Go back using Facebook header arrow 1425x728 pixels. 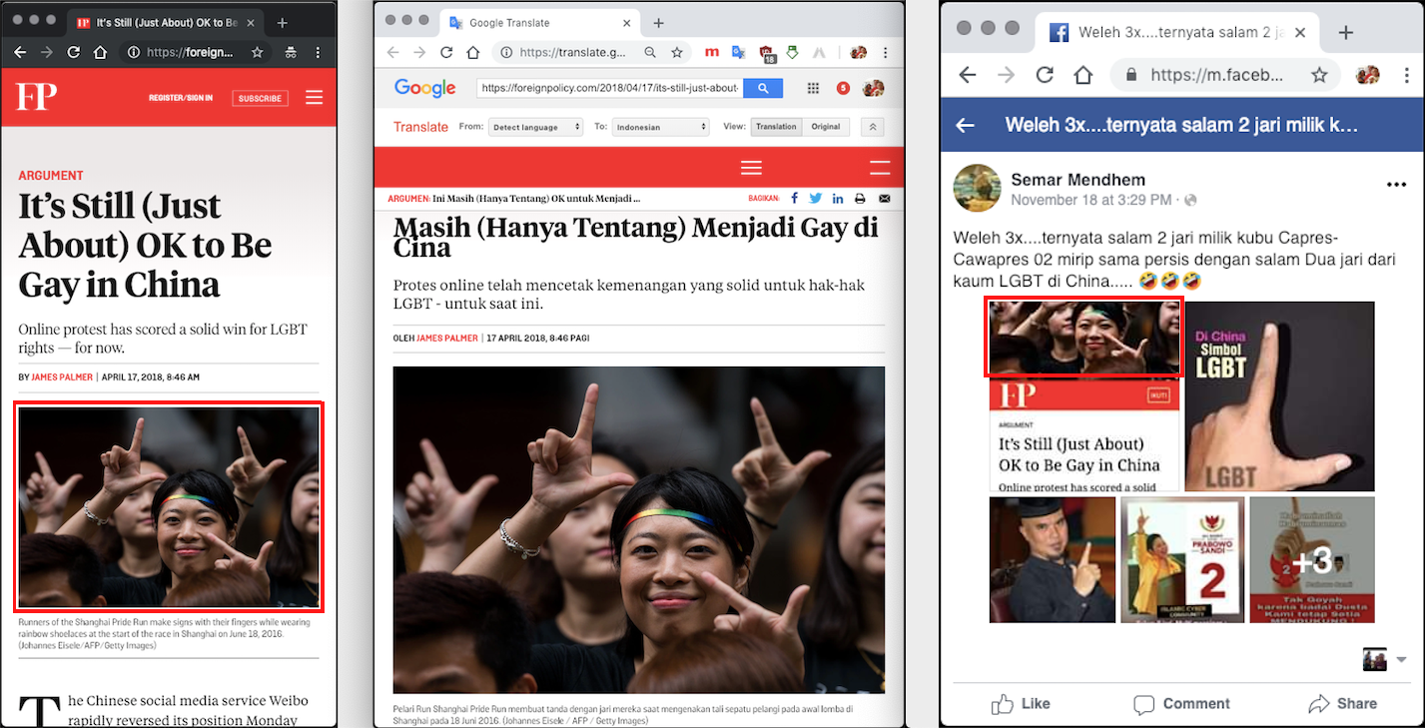click(965, 125)
